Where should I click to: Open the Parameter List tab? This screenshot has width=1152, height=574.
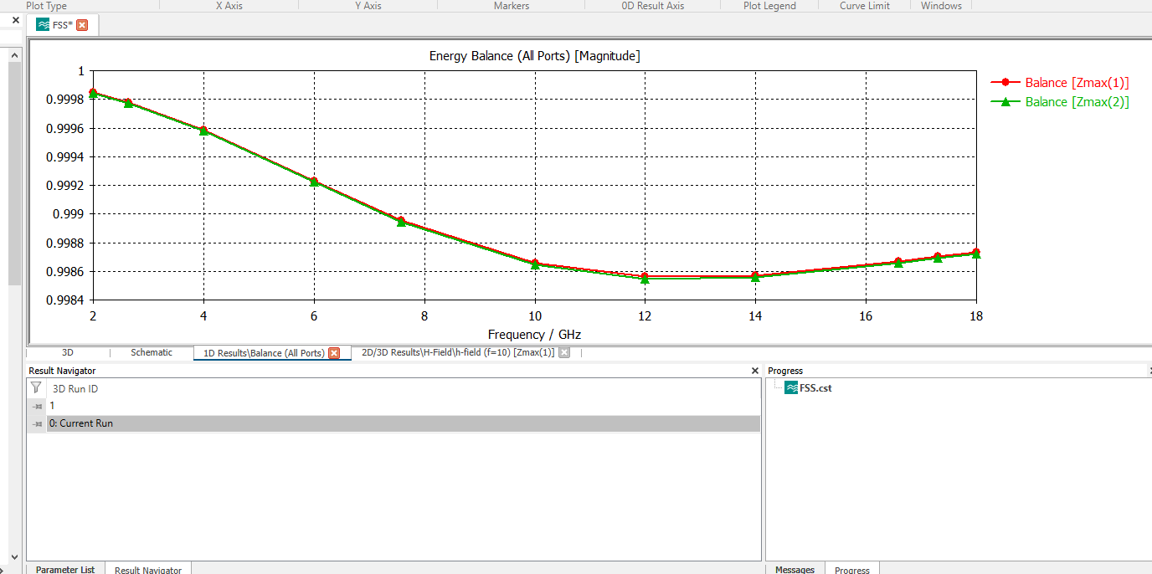pos(65,570)
